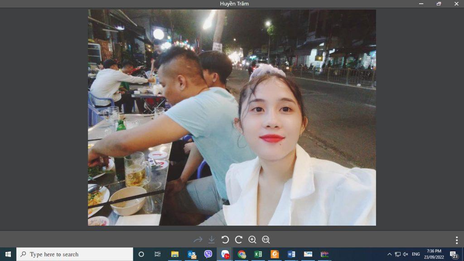Open Cortana from the taskbar circle icon
This screenshot has width=464, height=261.
(x=141, y=254)
